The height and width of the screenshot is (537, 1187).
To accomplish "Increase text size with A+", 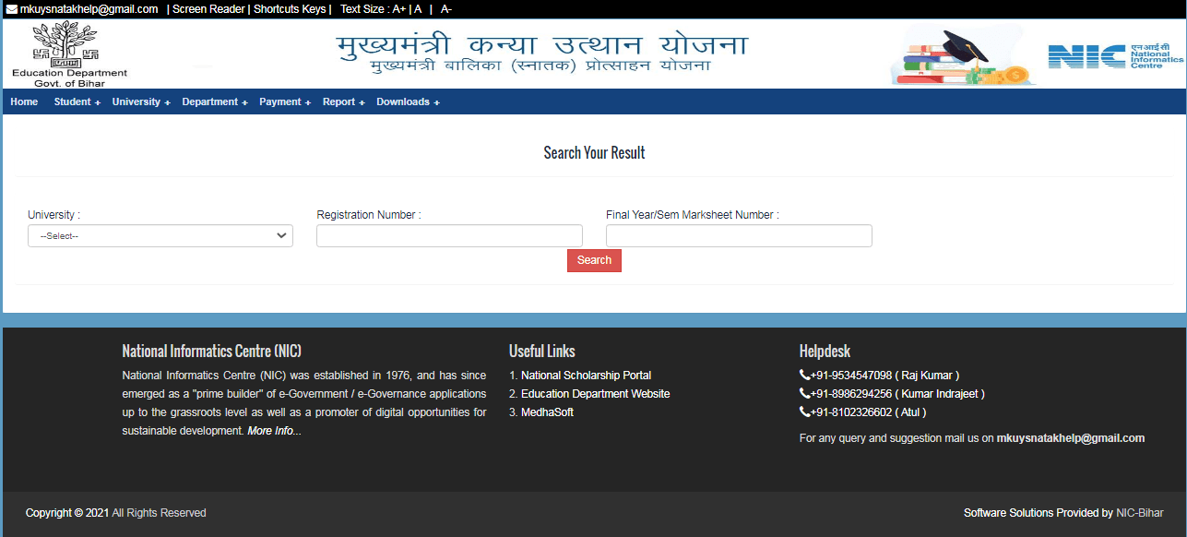I will pyautogui.click(x=398, y=9).
